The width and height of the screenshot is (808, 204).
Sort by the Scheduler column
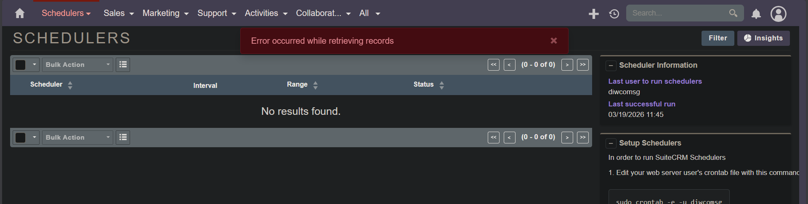pos(46,85)
